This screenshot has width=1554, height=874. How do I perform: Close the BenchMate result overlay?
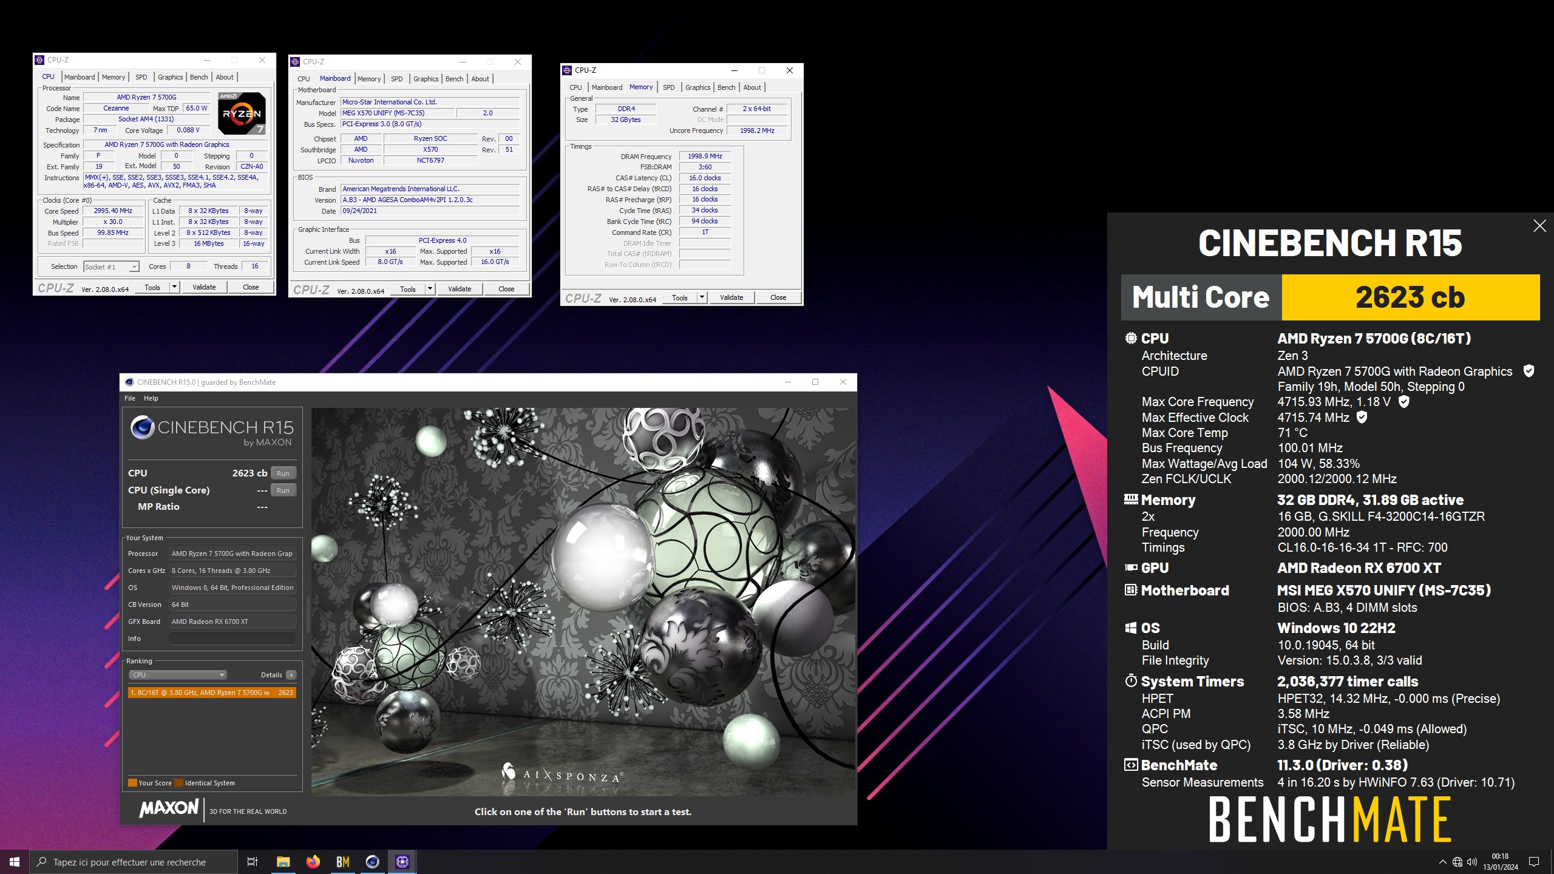click(x=1539, y=226)
